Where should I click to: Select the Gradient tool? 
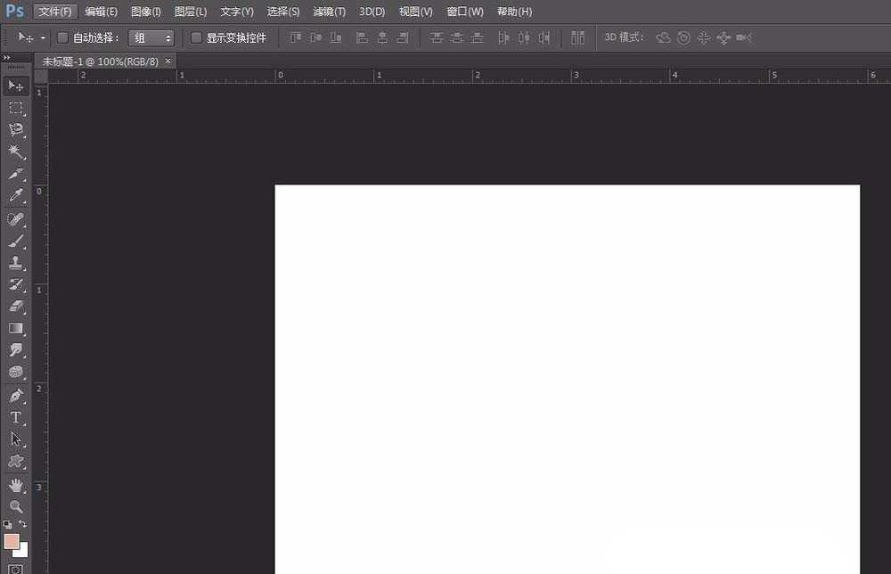(x=16, y=329)
